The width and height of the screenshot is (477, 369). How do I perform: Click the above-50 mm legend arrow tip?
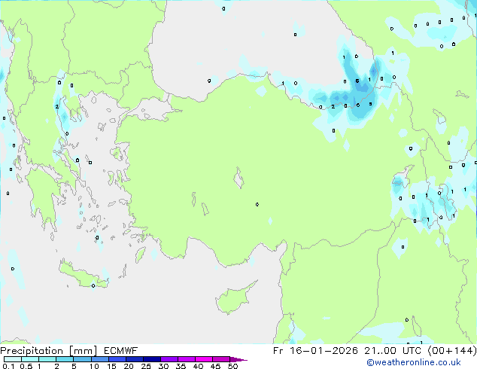coord(238,359)
